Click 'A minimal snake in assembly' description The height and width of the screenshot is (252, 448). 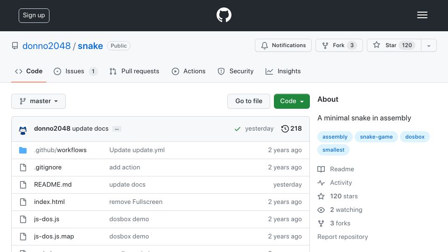[x=364, y=118]
